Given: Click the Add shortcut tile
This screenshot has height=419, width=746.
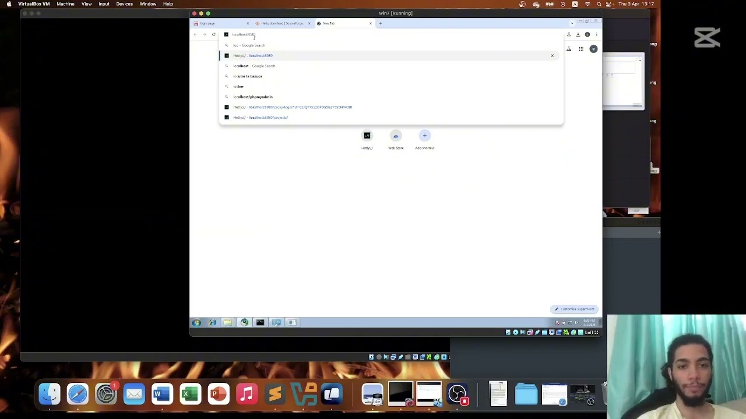Looking at the screenshot, I should click(425, 140).
